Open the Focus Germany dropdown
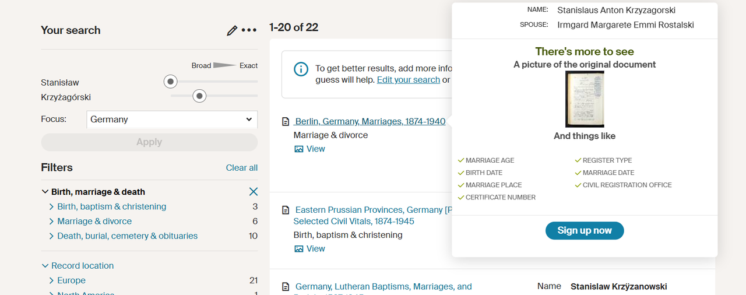 172,120
